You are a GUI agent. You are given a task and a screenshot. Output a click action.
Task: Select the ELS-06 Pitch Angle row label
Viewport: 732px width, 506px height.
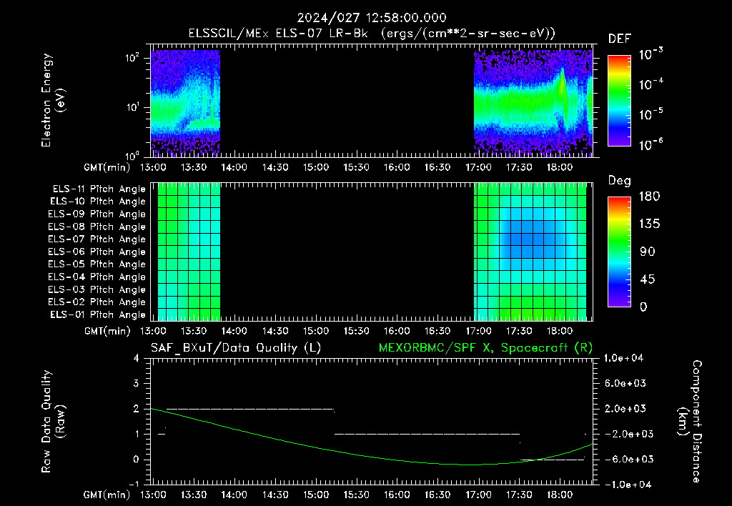click(x=97, y=252)
